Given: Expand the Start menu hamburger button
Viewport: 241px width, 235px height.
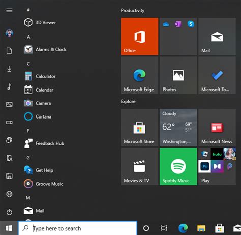Looking at the screenshot, I should (9, 10).
